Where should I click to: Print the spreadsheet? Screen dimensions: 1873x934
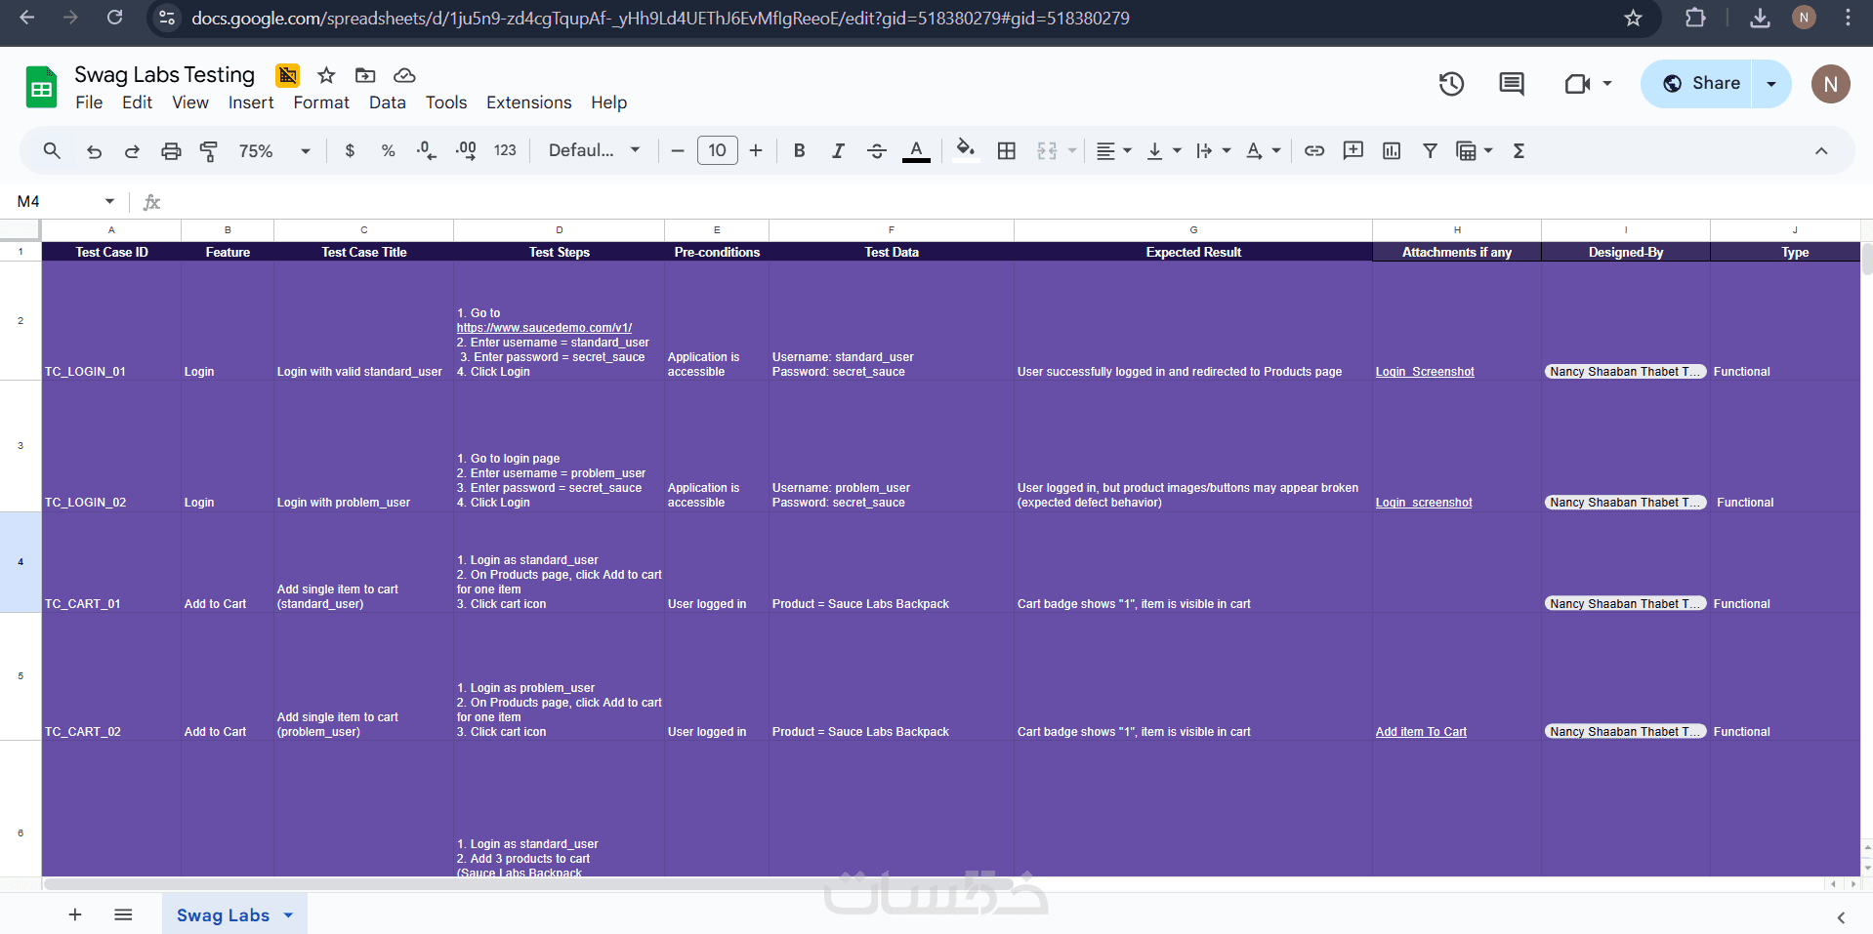tap(171, 150)
